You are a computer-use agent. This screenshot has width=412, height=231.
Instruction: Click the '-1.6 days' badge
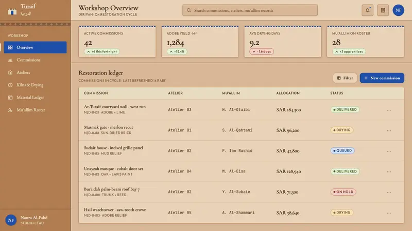click(x=262, y=52)
